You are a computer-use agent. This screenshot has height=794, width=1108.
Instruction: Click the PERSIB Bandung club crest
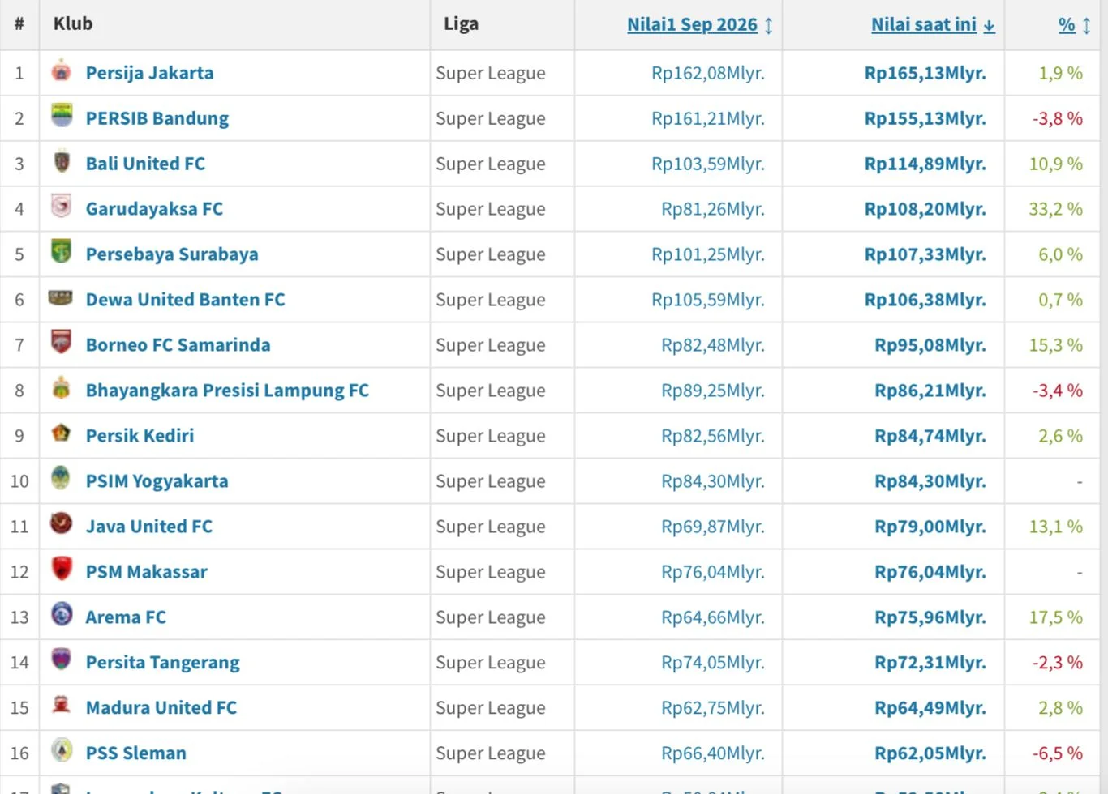click(x=61, y=116)
